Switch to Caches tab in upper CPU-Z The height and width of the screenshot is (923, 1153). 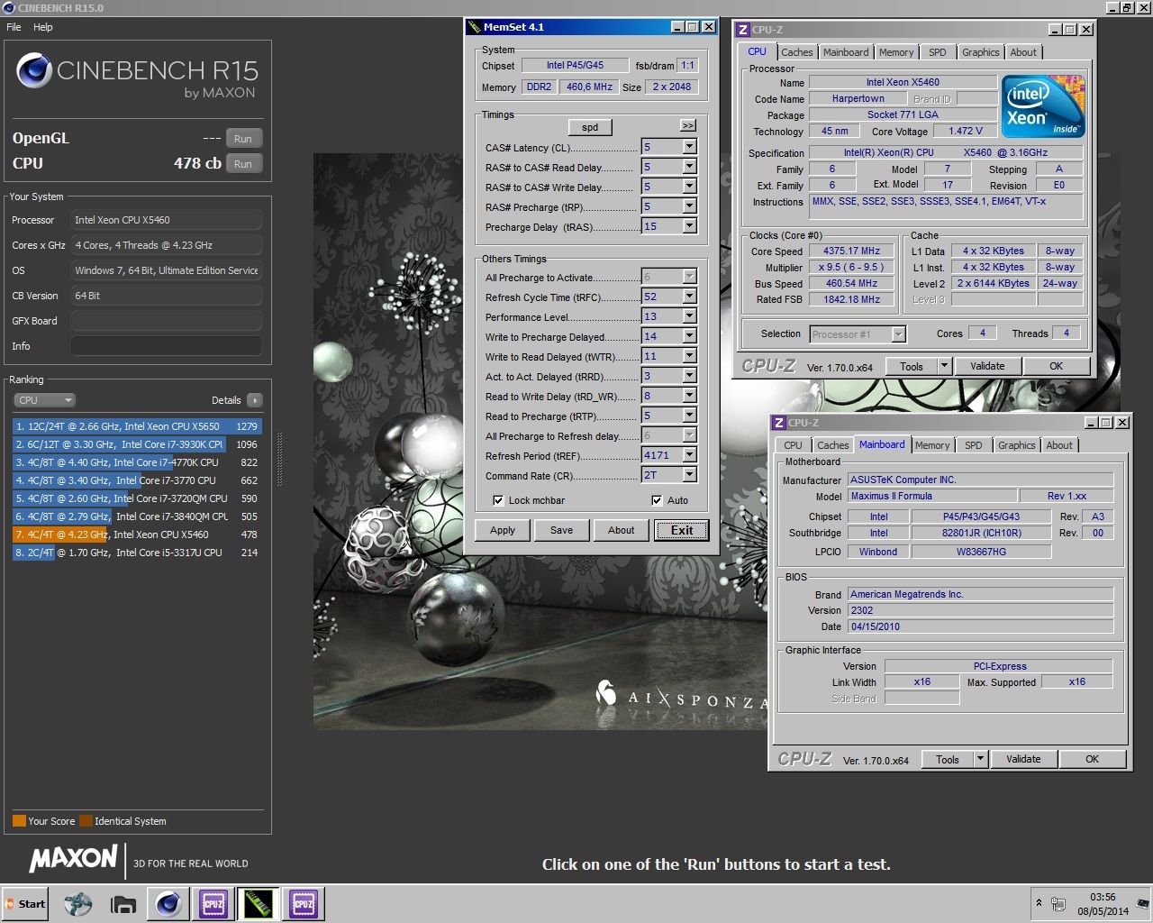[797, 52]
